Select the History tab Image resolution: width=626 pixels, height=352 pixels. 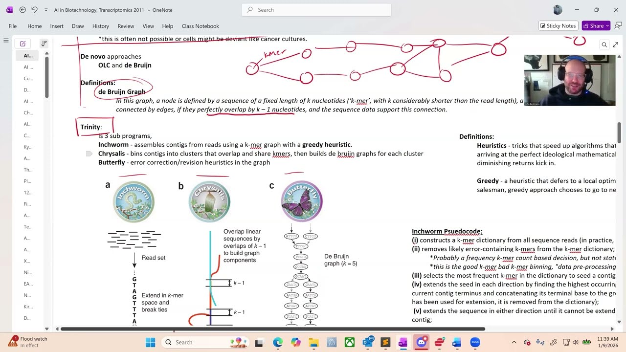pos(101,26)
